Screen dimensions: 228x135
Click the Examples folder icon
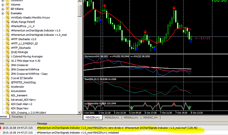7,13
